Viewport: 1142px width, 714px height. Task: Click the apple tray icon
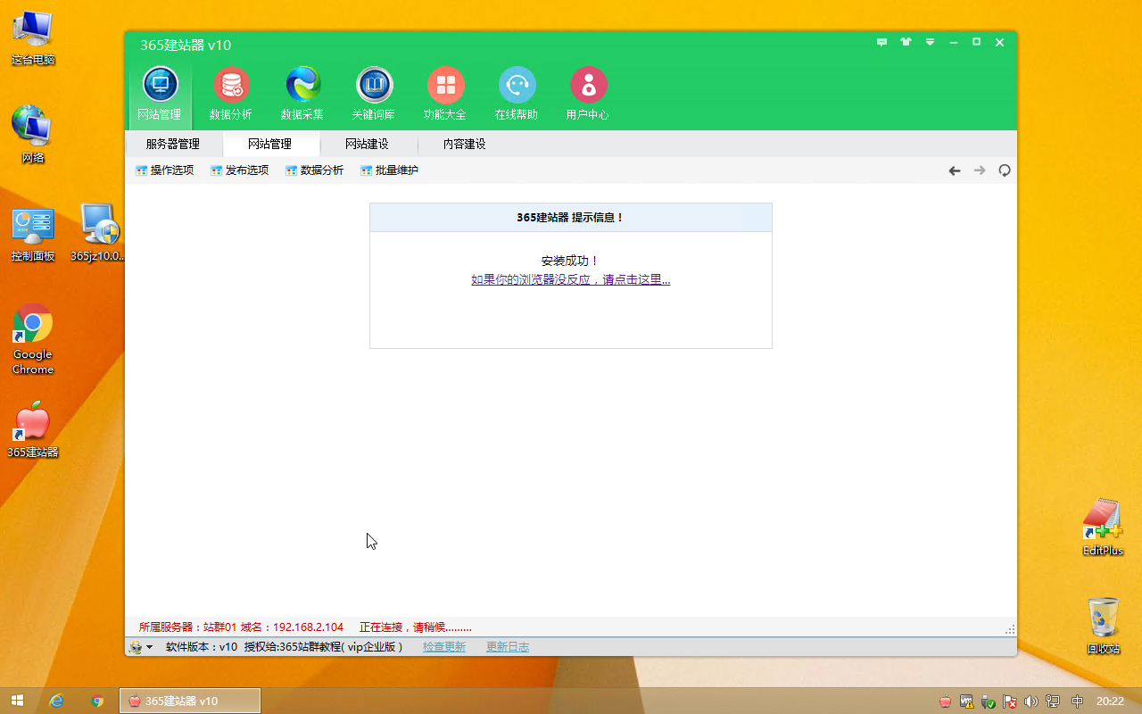[946, 702]
